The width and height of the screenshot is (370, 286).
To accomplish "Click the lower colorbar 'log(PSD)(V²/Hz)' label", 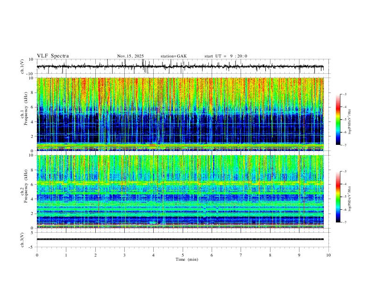I will (x=350, y=199).
